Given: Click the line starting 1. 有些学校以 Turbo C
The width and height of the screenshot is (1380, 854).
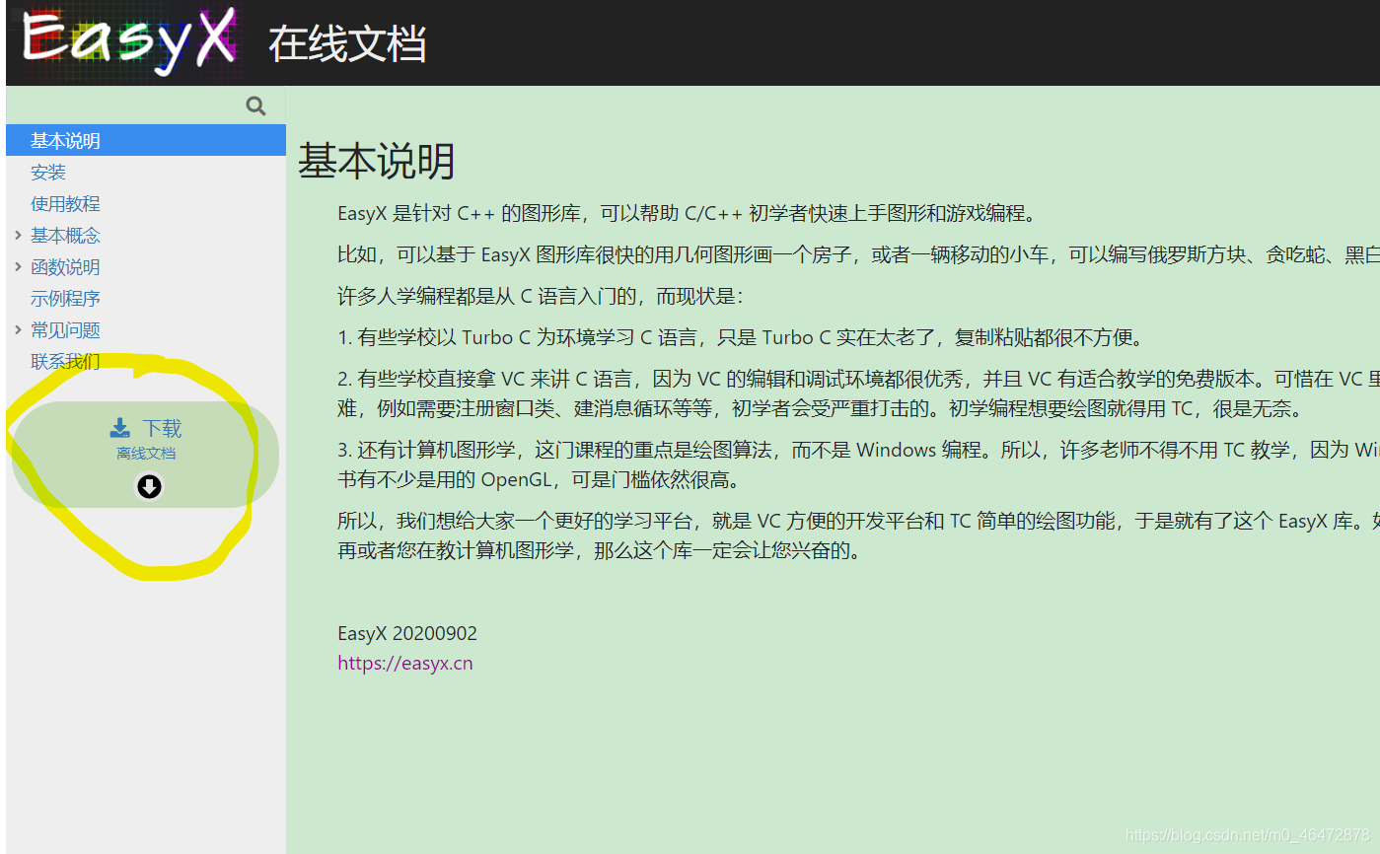Looking at the screenshot, I should coord(742,337).
